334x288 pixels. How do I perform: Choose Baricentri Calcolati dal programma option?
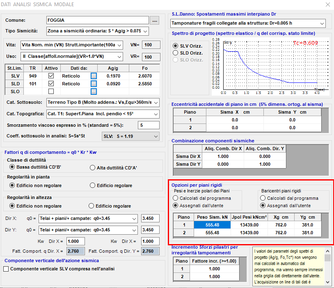[x=263, y=198]
